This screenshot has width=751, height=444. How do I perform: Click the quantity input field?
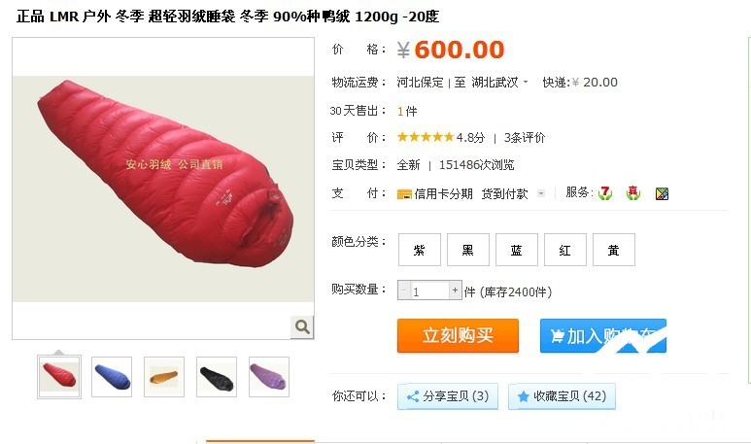coord(429,290)
